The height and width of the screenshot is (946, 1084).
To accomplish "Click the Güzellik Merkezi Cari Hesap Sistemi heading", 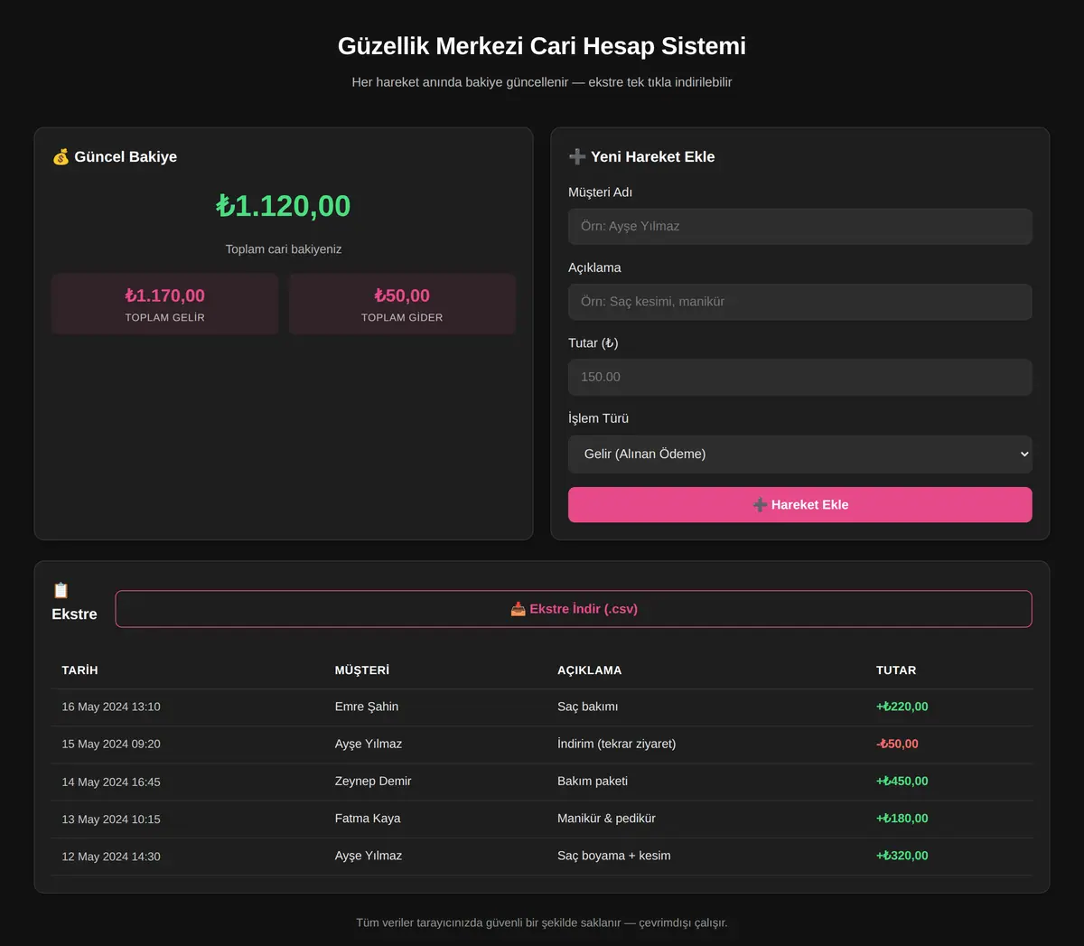I will click(542, 46).
